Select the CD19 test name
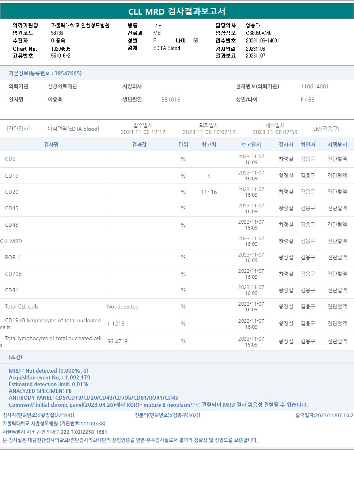The image size is (354, 494). coord(12,176)
